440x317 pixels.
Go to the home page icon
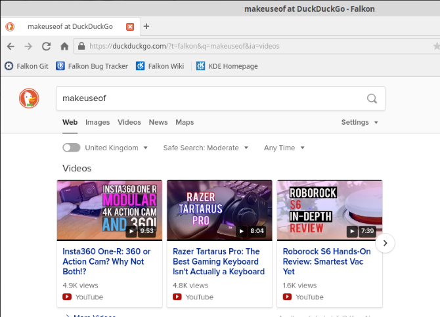64,47
